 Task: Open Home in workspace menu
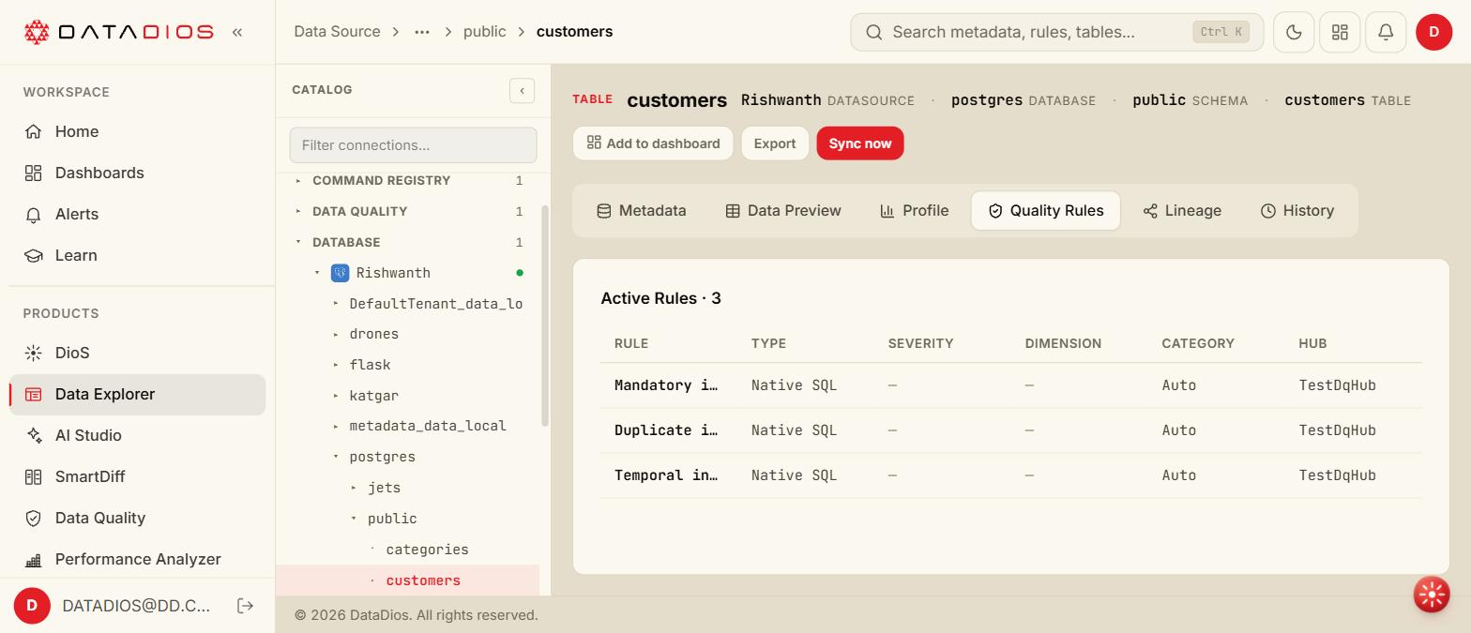pos(138,131)
